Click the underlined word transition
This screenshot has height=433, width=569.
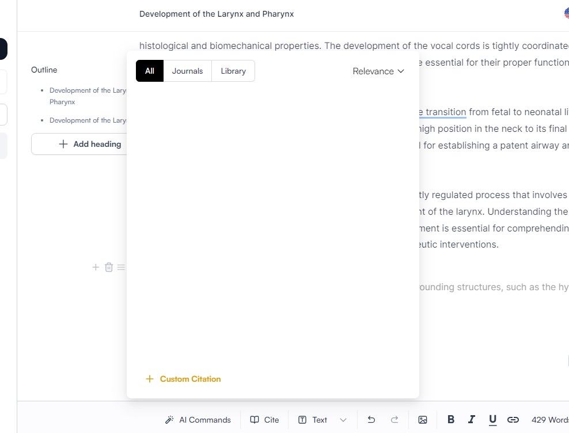[446, 112]
